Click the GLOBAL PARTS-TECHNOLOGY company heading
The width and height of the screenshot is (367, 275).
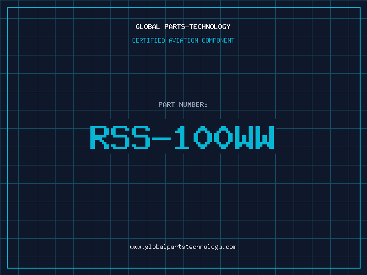point(183,27)
